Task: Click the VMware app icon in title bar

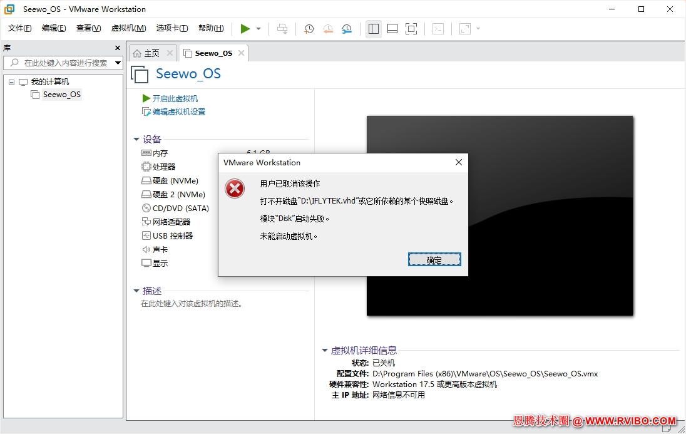Action: (x=9, y=9)
